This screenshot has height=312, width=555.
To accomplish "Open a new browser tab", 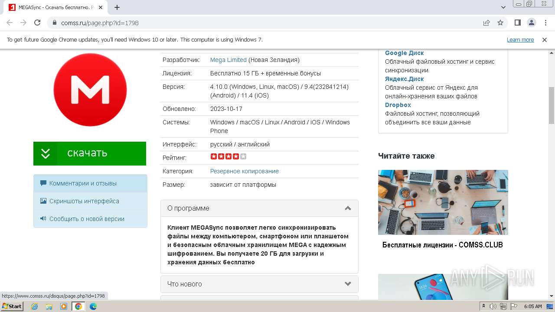I will (117, 7).
